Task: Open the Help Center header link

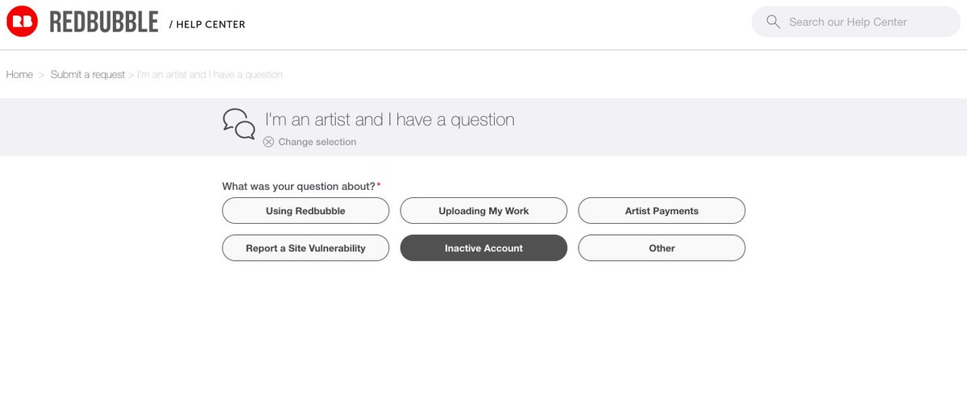Action: click(x=207, y=24)
